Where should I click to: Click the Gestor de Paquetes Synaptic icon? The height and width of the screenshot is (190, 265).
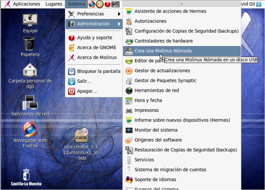click(129, 81)
